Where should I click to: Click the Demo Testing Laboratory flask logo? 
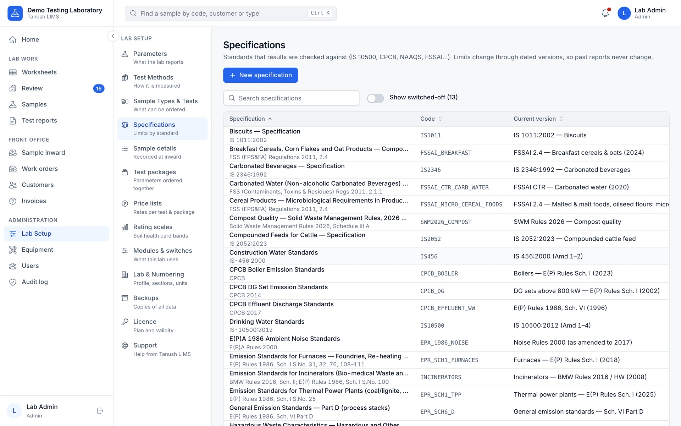[x=15, y=13]
